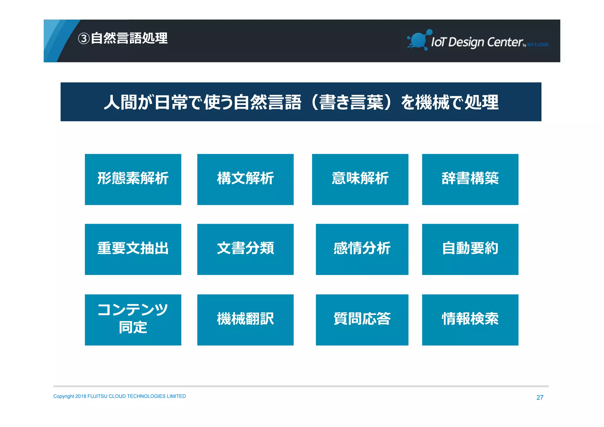Click the banner text 人間が日常で使う自然言語
604x427 pixels.
point(203,102)
